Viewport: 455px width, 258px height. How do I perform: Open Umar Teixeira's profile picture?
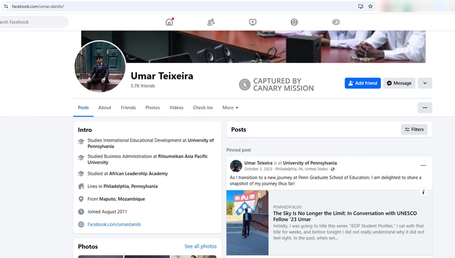click(x=100, y=66)
